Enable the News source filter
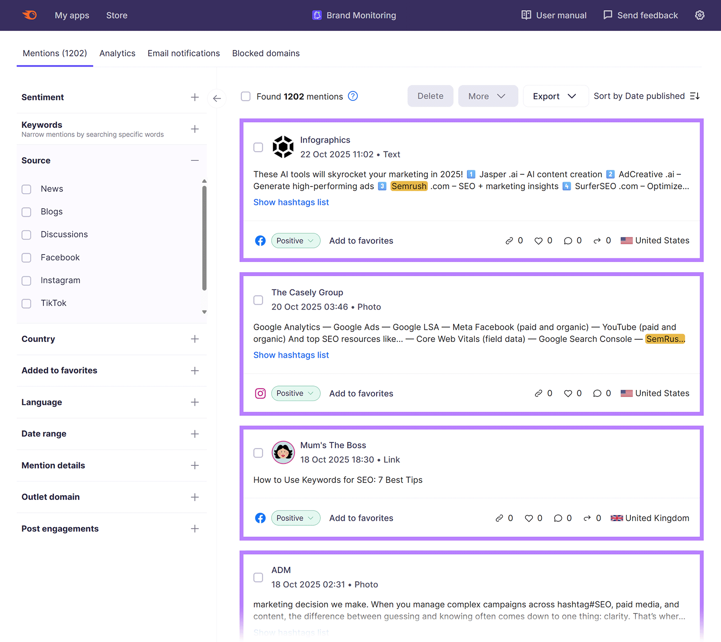This screenshot has height=642, width=721. click(x=26, y=189)
